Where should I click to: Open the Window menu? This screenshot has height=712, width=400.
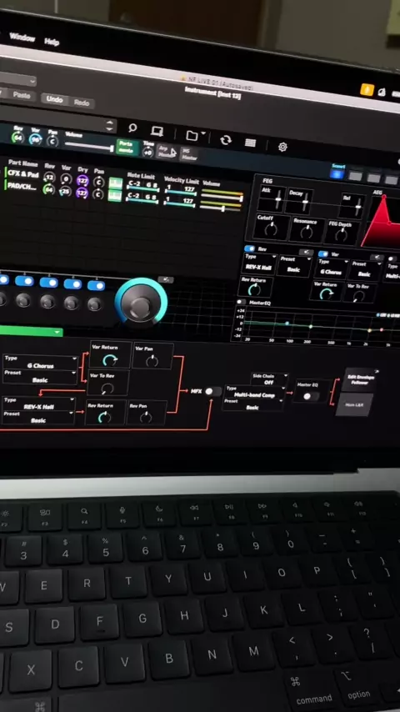coord(22,37)
